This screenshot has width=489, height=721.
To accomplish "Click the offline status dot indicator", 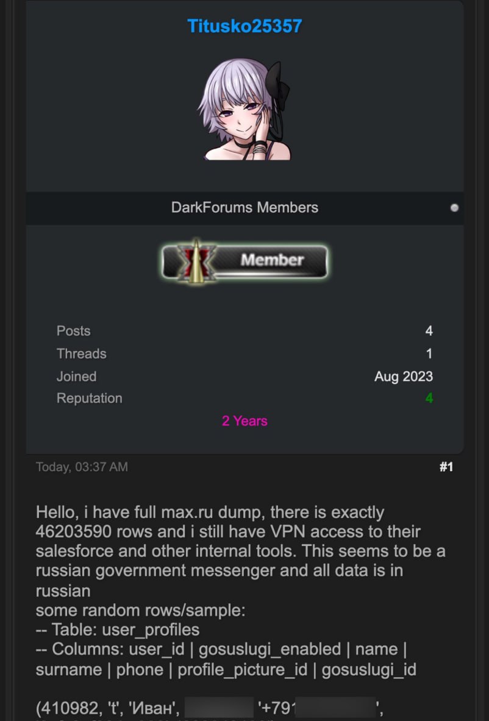I will click(454, 208).
